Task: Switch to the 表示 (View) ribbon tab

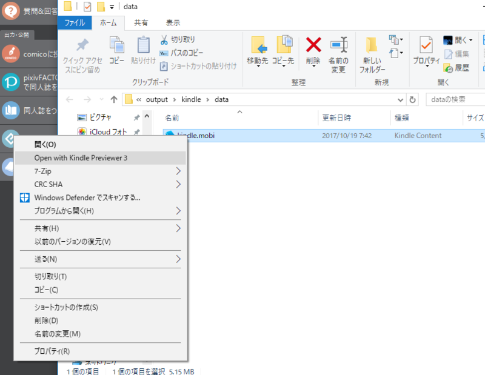Action: (x=173, y=22)
